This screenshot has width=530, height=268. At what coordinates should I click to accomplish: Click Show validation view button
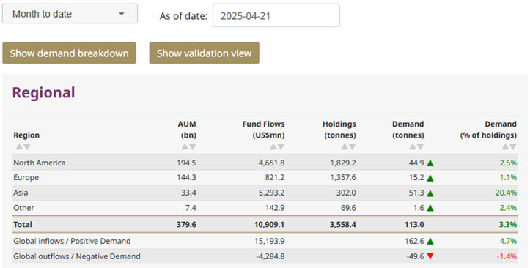[205, 53]
